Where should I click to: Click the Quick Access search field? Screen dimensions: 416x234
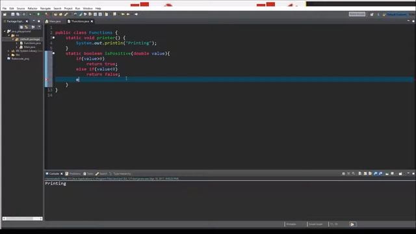coord(357,14)
